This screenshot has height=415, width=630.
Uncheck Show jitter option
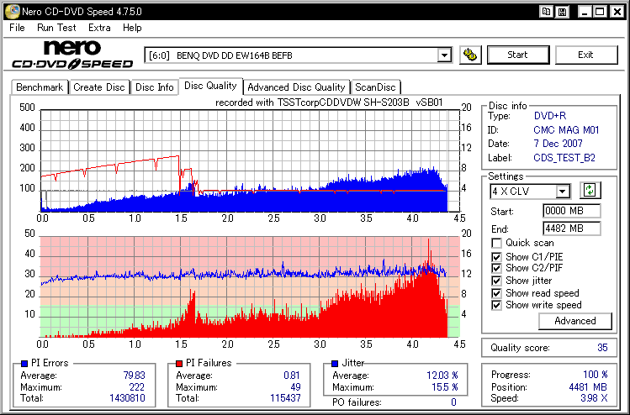click(x=497, y=281)
